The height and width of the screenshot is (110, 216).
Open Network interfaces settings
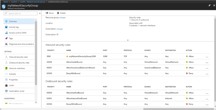19,68
